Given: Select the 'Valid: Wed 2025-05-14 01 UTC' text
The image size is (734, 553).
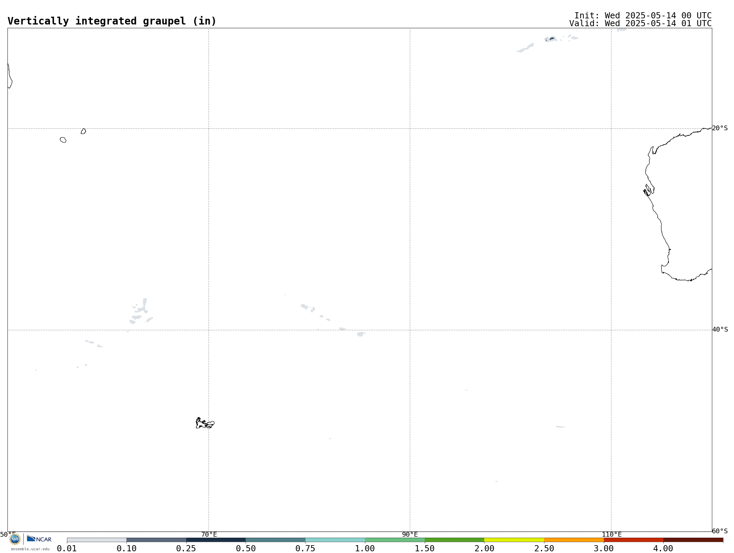Looking at the screenshot, I should [x=640, y=23].
